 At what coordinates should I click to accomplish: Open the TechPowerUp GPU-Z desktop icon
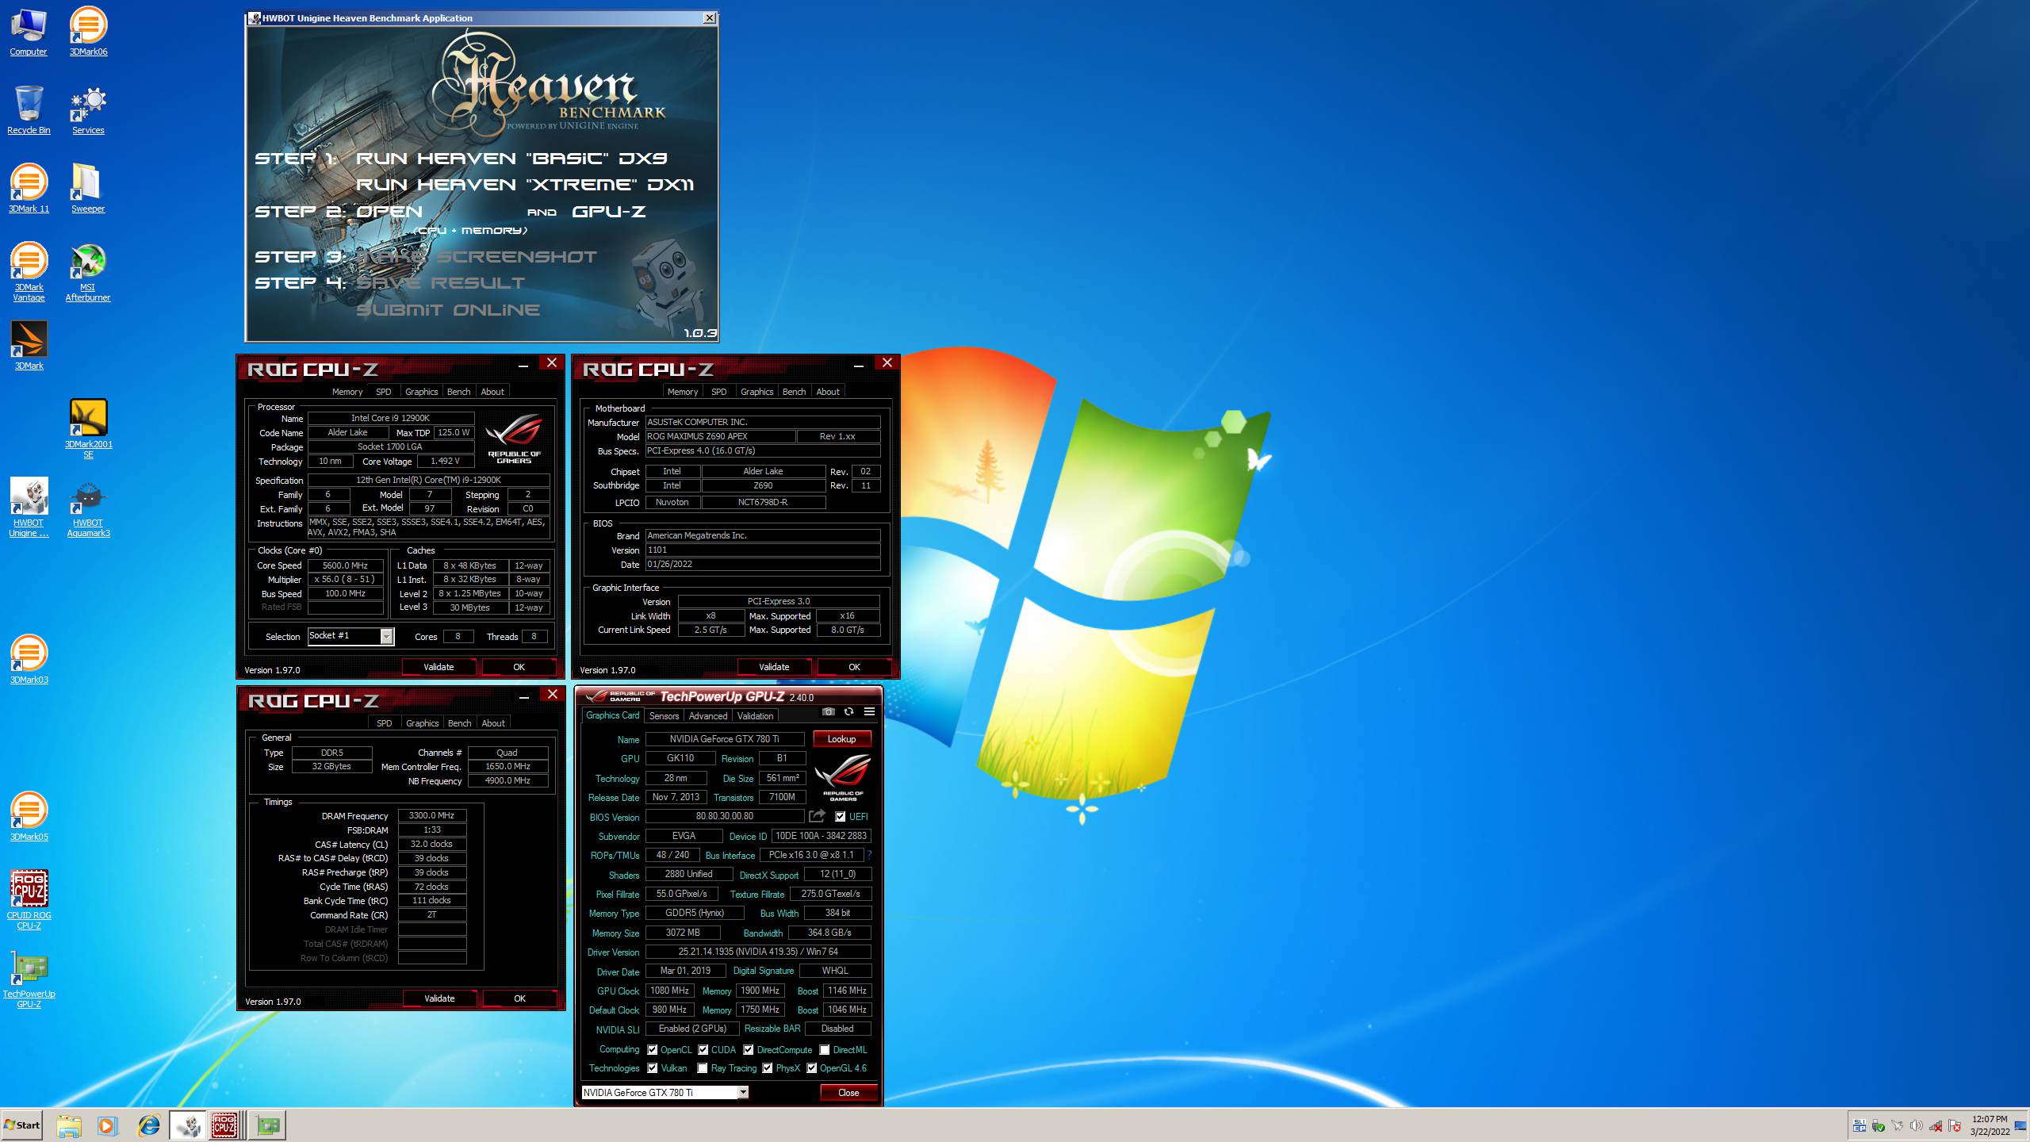[29, 979]
